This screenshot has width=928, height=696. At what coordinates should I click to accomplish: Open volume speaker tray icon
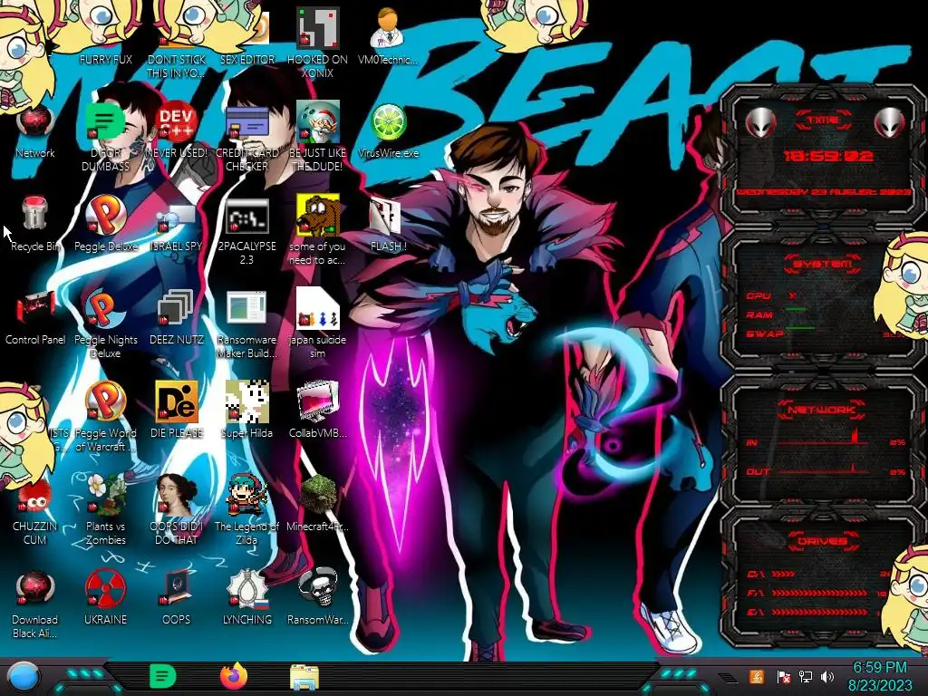[x=827, y=676]
